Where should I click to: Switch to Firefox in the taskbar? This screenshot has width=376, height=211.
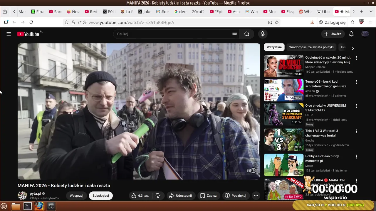point(39,206)
